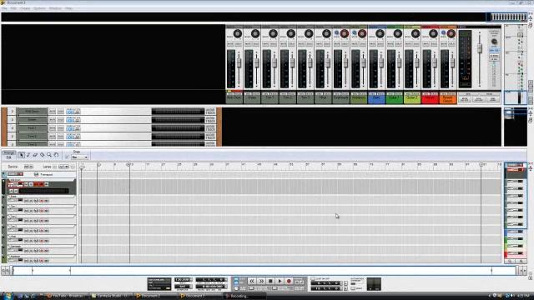Screen dimensions: 534x300
Task: Open the Lanes dropdown in track list header
Action: 63,167
